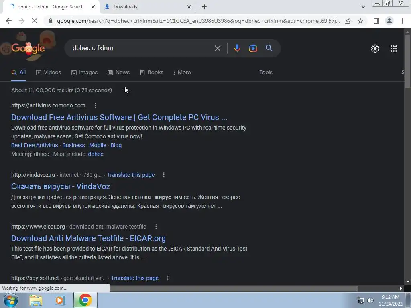Expand the tab search dropdown arrow
The image size is (411, 308).
(363, 7)
